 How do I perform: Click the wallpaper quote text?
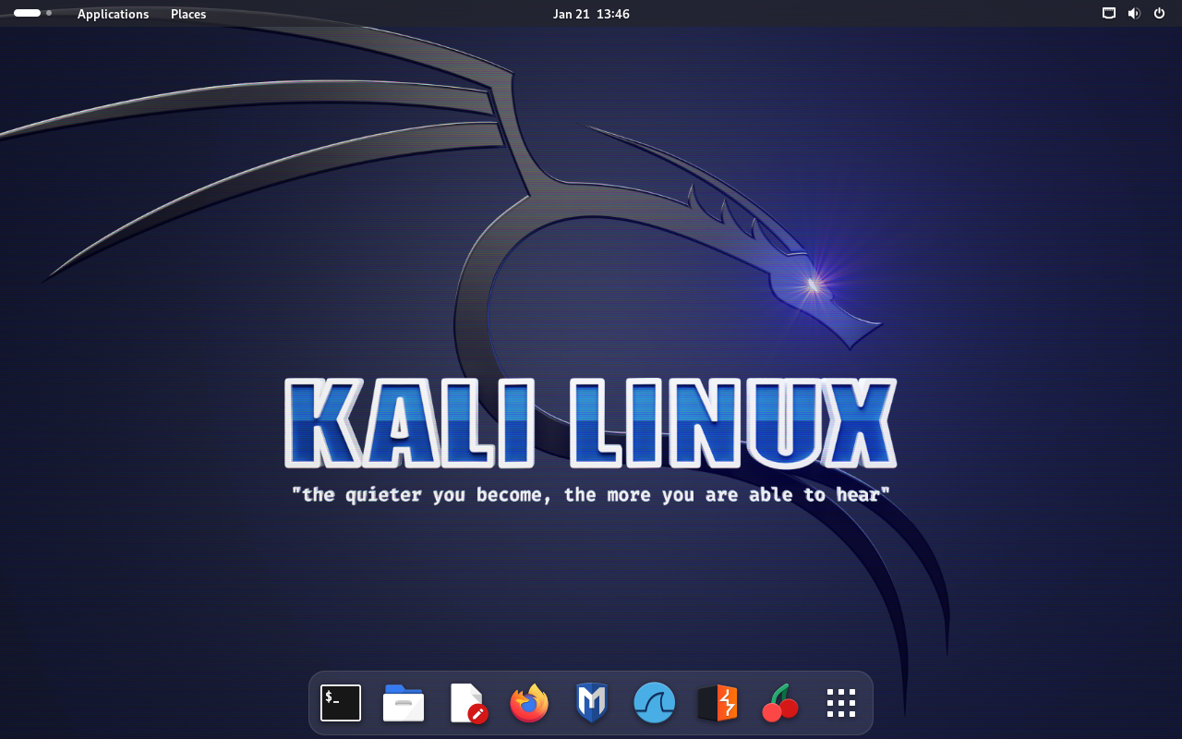(x=591, y=495)
